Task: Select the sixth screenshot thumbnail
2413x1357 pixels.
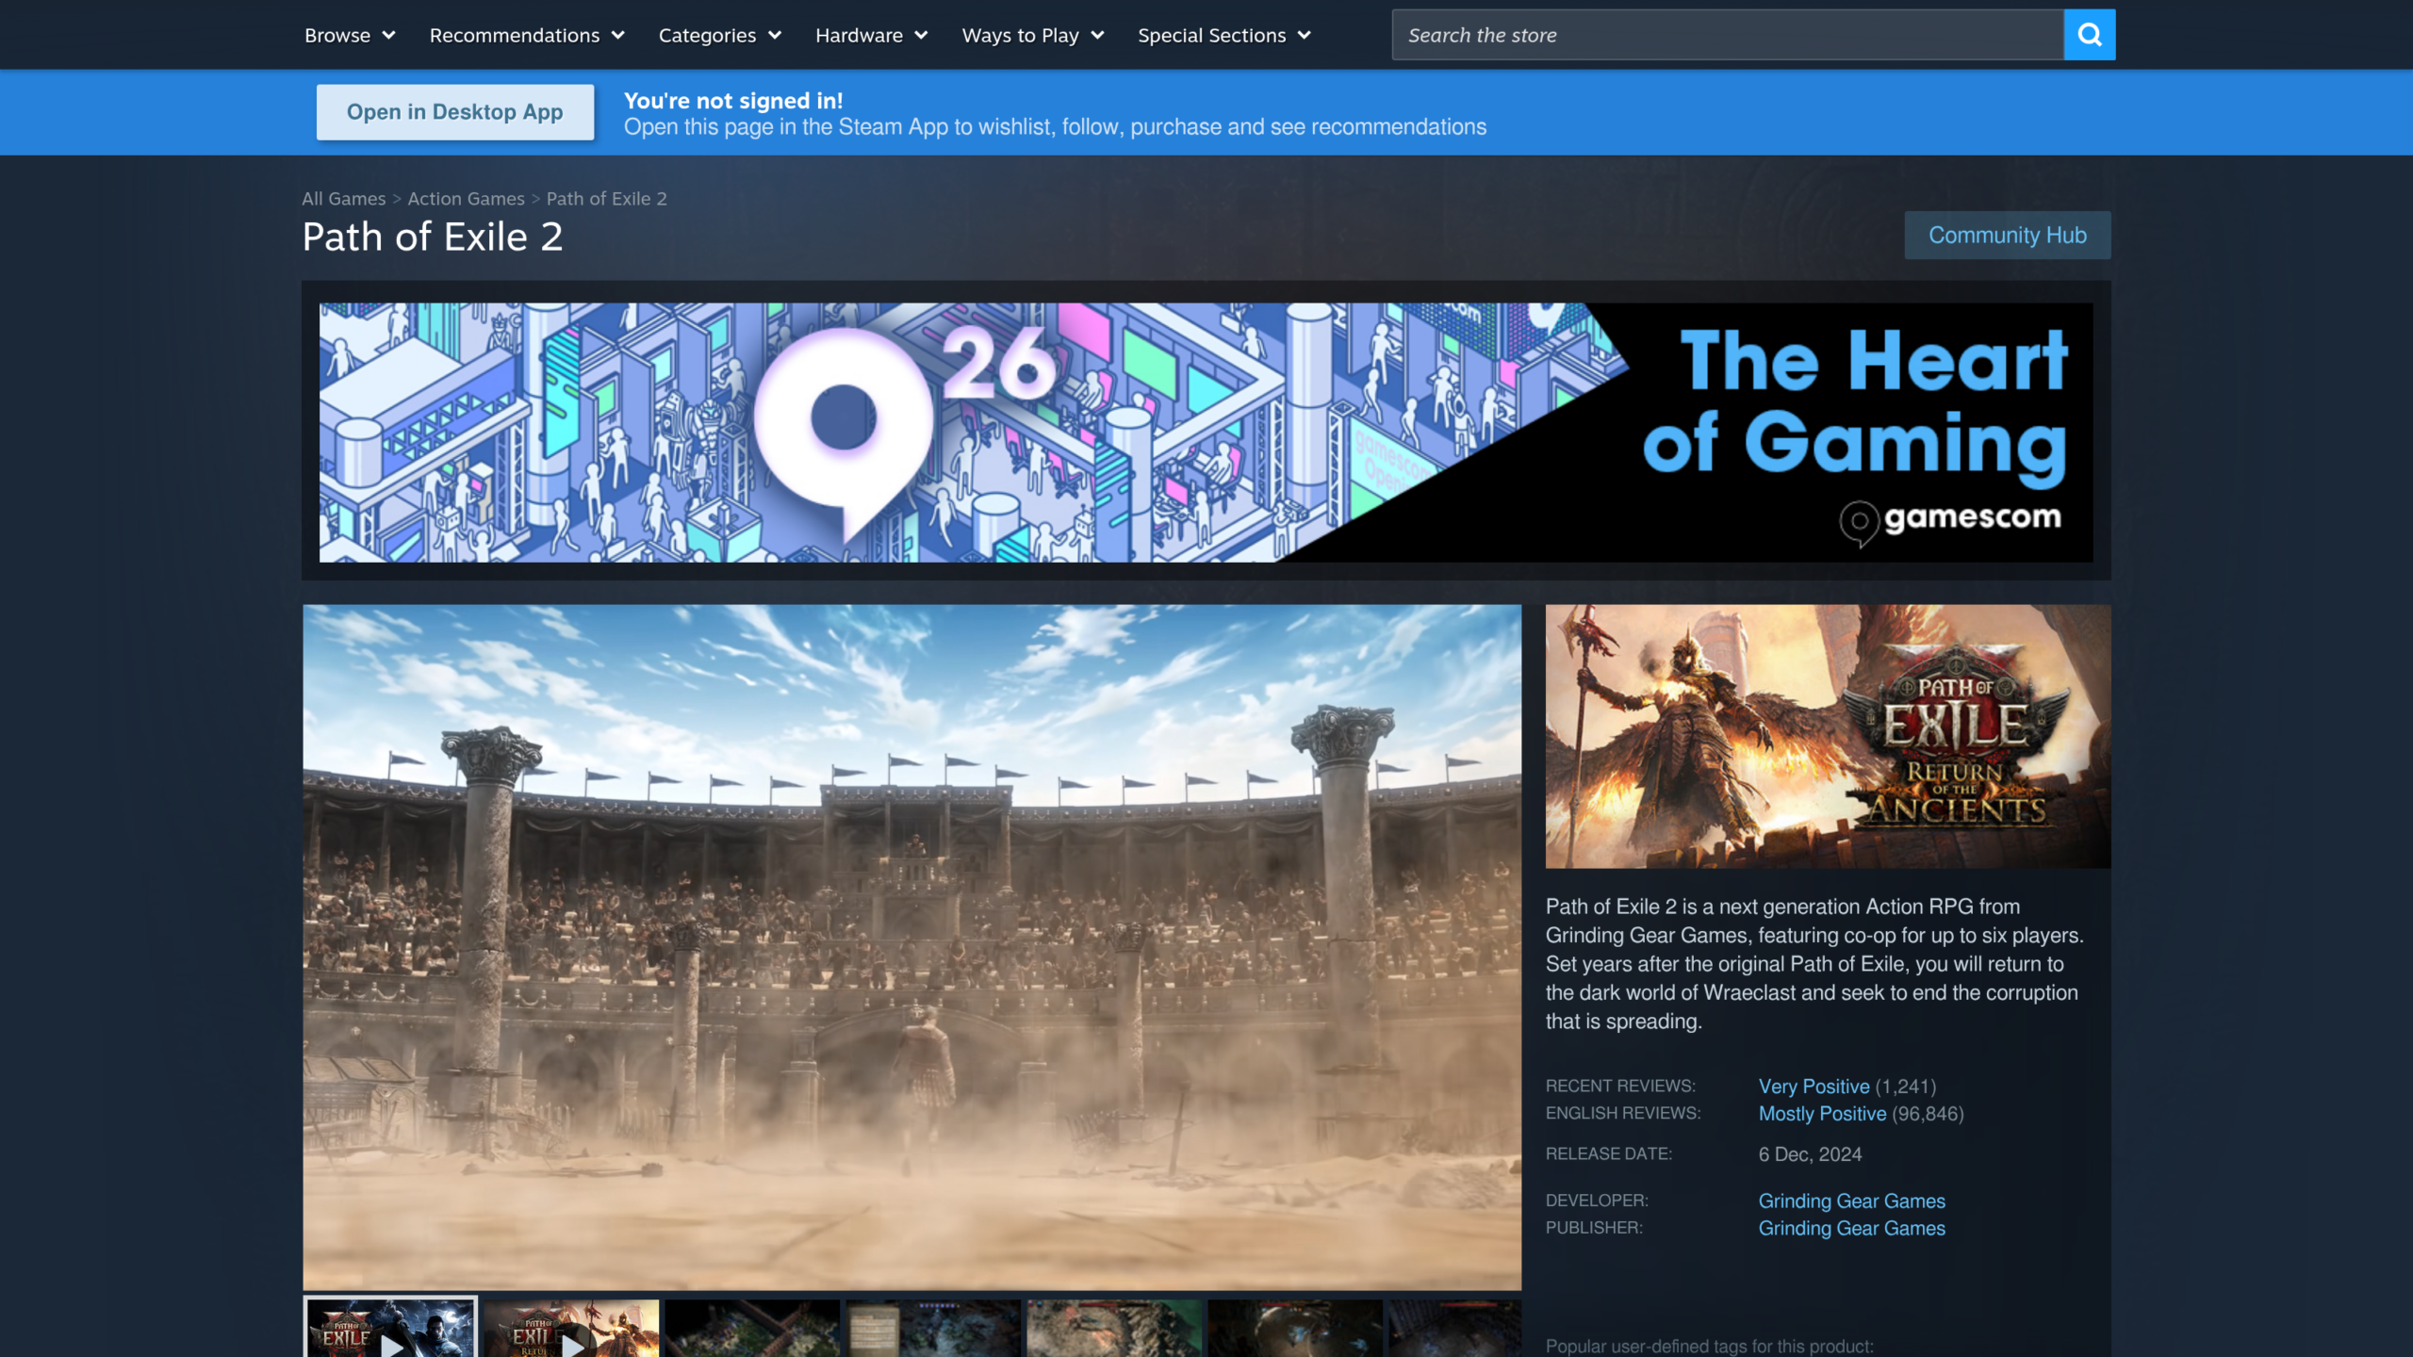Action: pyautogui.click(x=1295, y=1329)
